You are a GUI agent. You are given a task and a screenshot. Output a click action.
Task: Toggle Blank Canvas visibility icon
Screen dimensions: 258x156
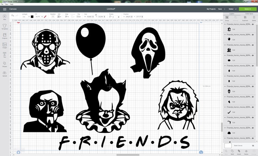[x=253, y=146]
